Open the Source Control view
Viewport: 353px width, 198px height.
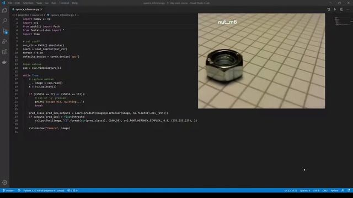pyautogui.click(x=4, y=31)
